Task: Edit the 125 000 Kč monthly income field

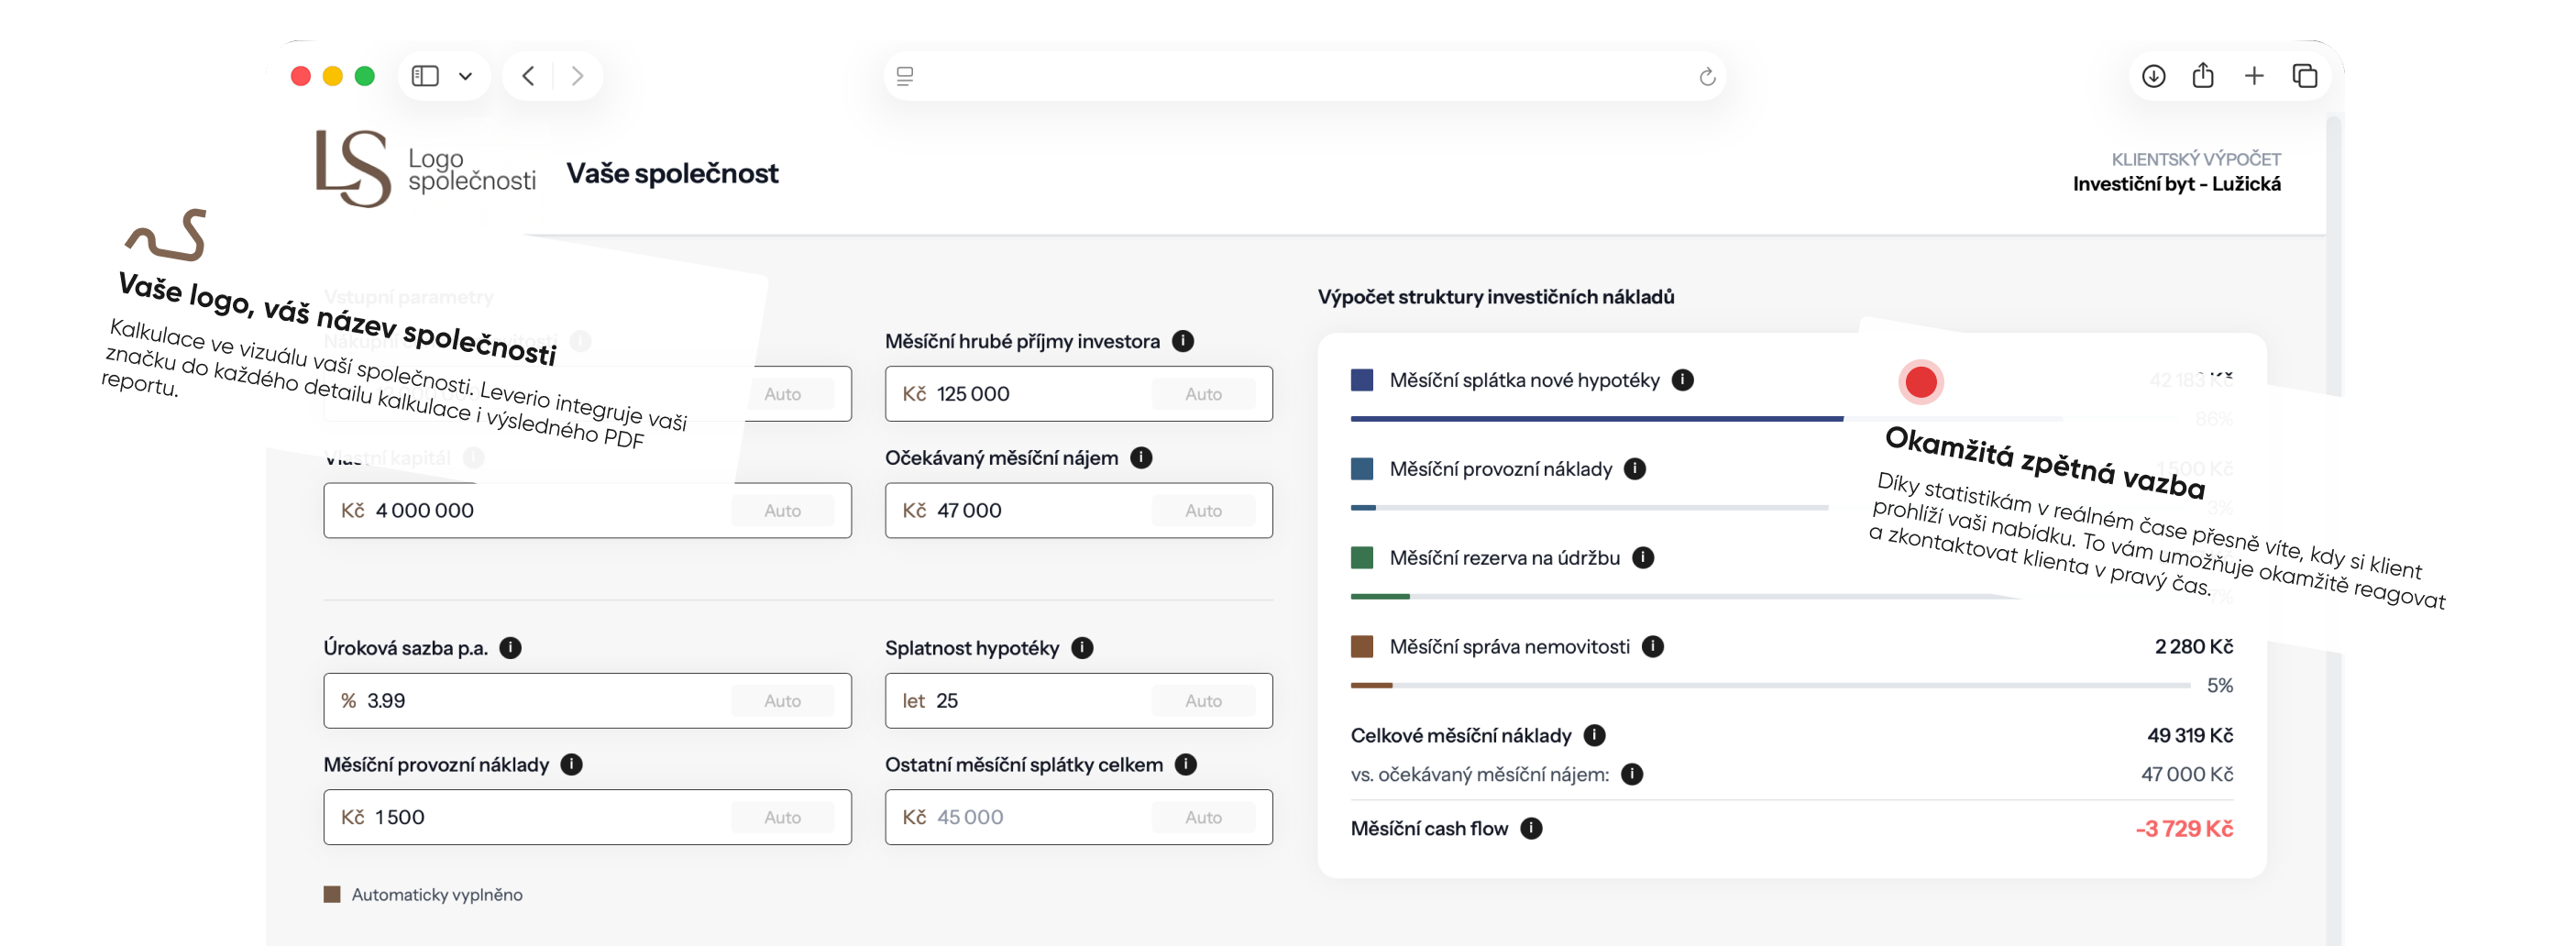Action: click(1078, 394)
